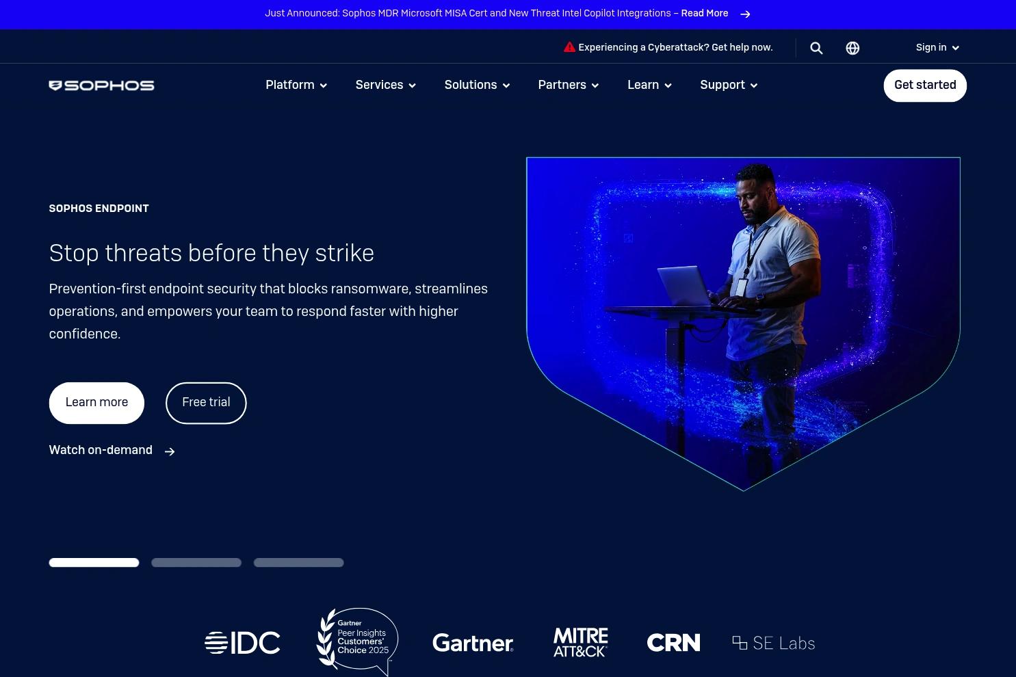Click the Get started button
Image resolution: width=1016 pixels, height=677 pixels.
pos(925,85)
